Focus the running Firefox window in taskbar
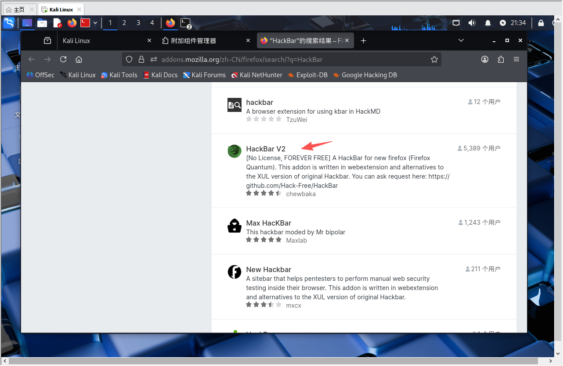Screen dimensions: 563x366 (170, 23)
